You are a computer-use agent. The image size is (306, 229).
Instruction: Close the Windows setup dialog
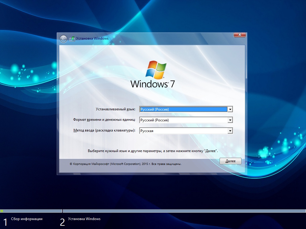click(x=240, y=35)
